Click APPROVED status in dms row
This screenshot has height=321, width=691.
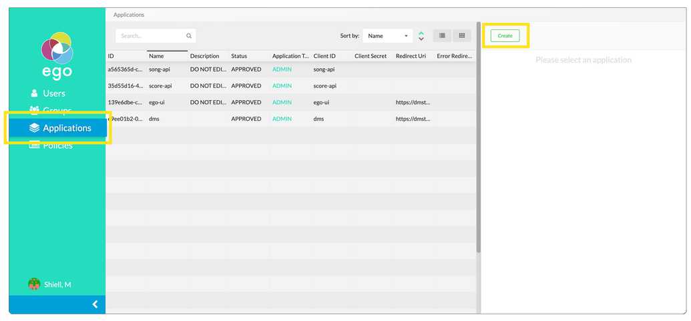pyautogui.click(x=246, y=119)
